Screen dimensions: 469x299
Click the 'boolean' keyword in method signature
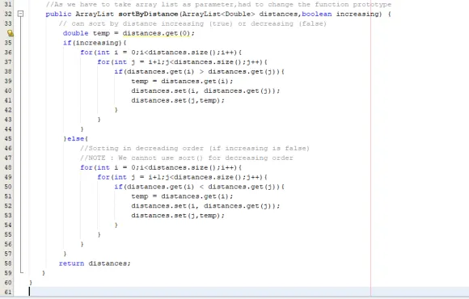[317, 14]
